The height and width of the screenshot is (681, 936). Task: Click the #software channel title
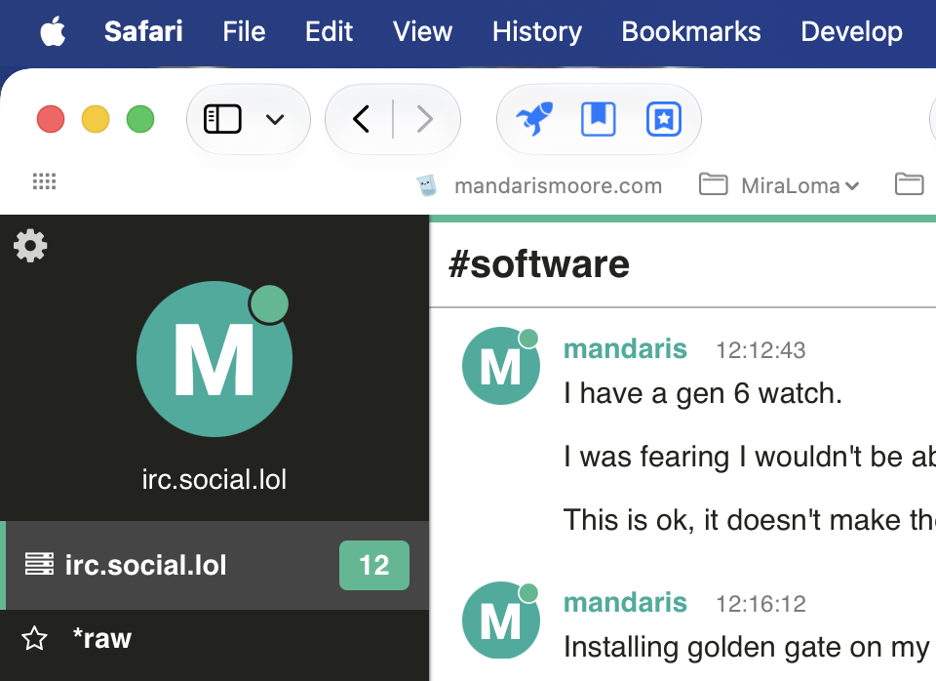[x=539, y=264]
